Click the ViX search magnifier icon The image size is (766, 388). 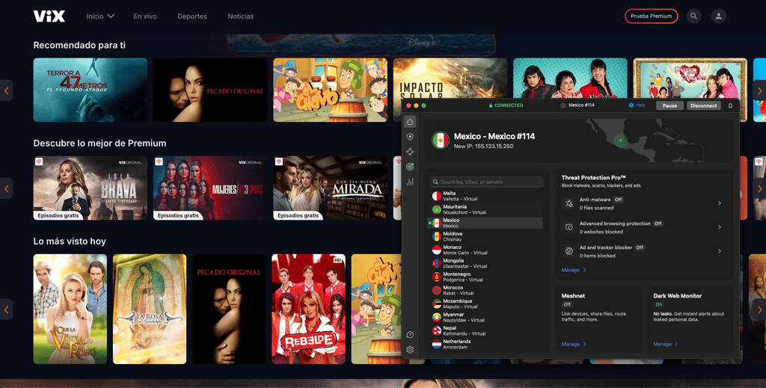click(x=693, y=16)
